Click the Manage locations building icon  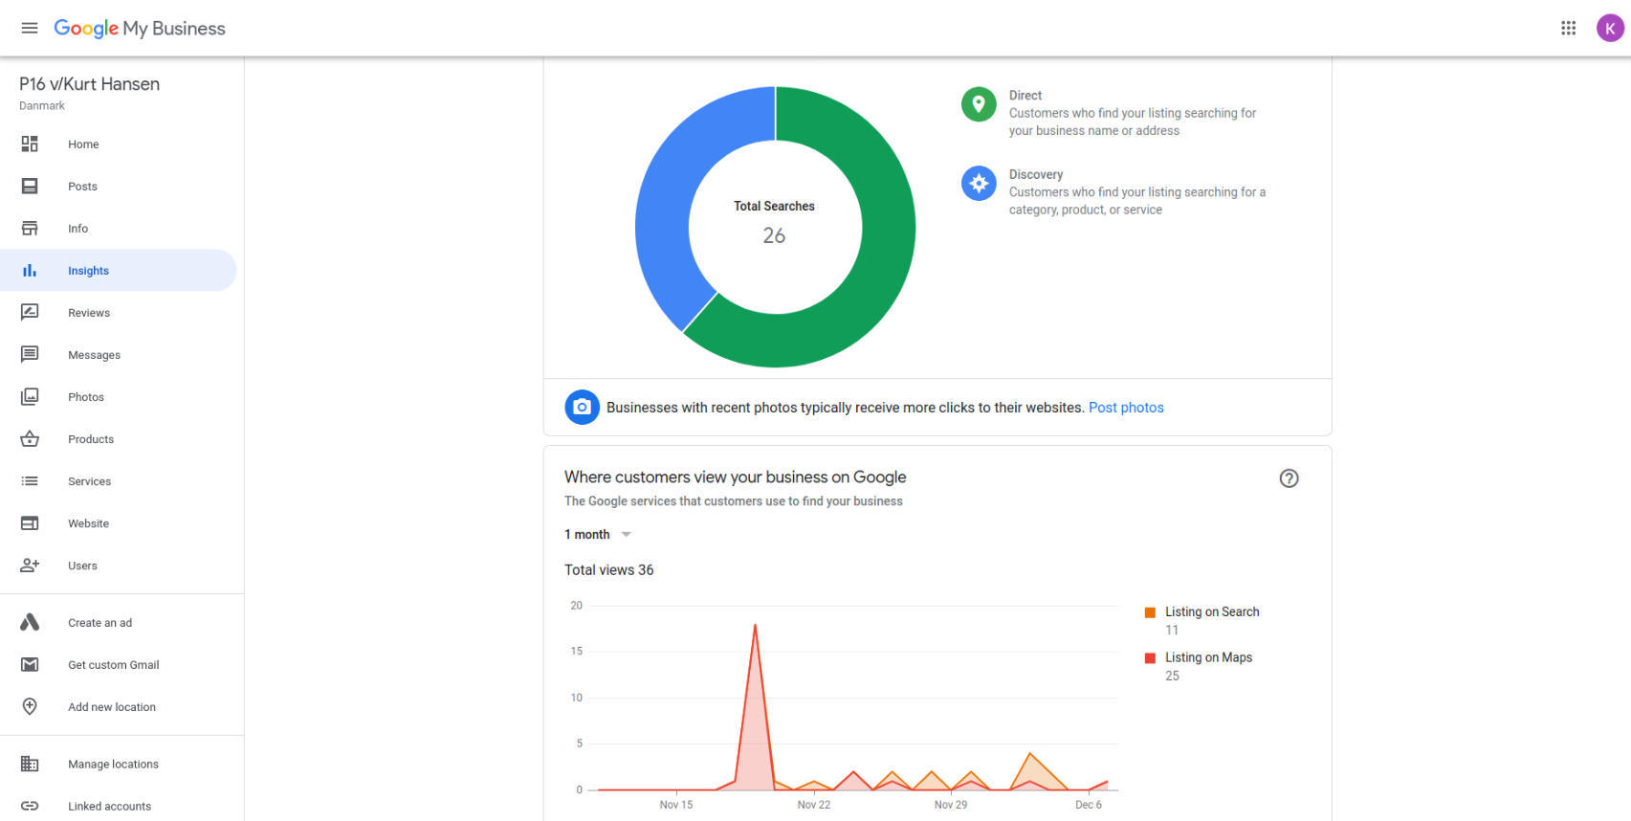30,764
